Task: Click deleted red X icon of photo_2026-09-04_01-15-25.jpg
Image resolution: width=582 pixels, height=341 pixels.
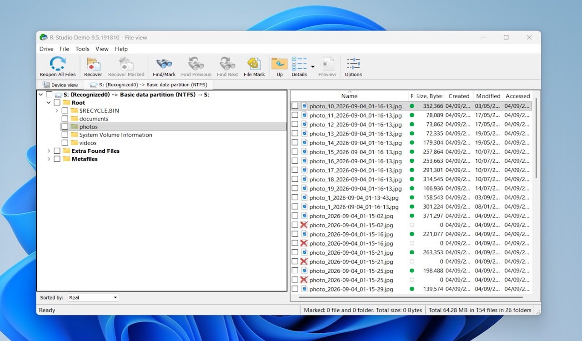Action: [304, 280]
